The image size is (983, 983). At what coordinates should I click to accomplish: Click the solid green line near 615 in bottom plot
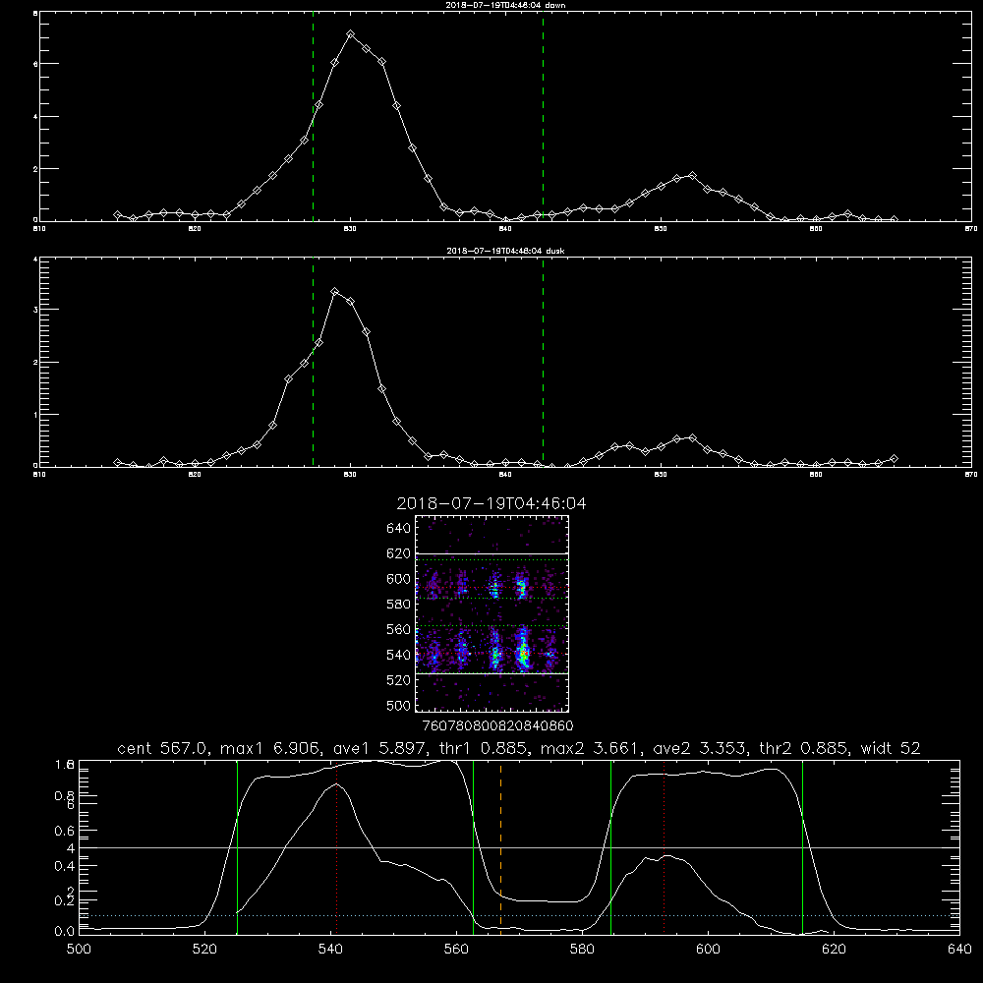point(802,847)
